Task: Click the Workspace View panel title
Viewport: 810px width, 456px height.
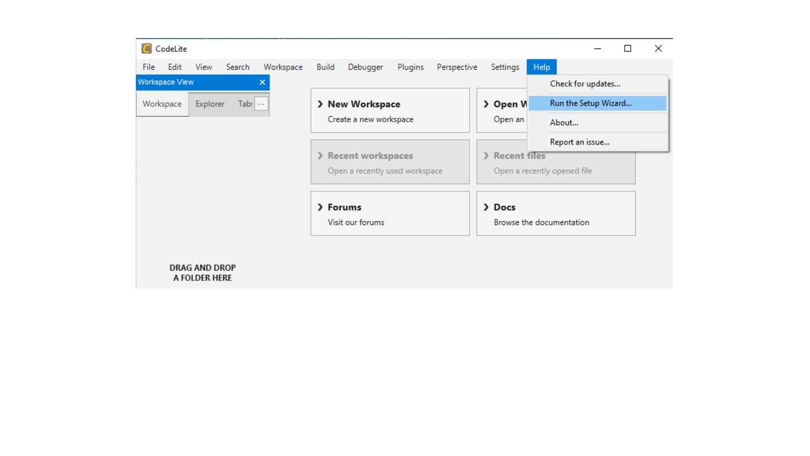Action: click(x=166, y=82)
